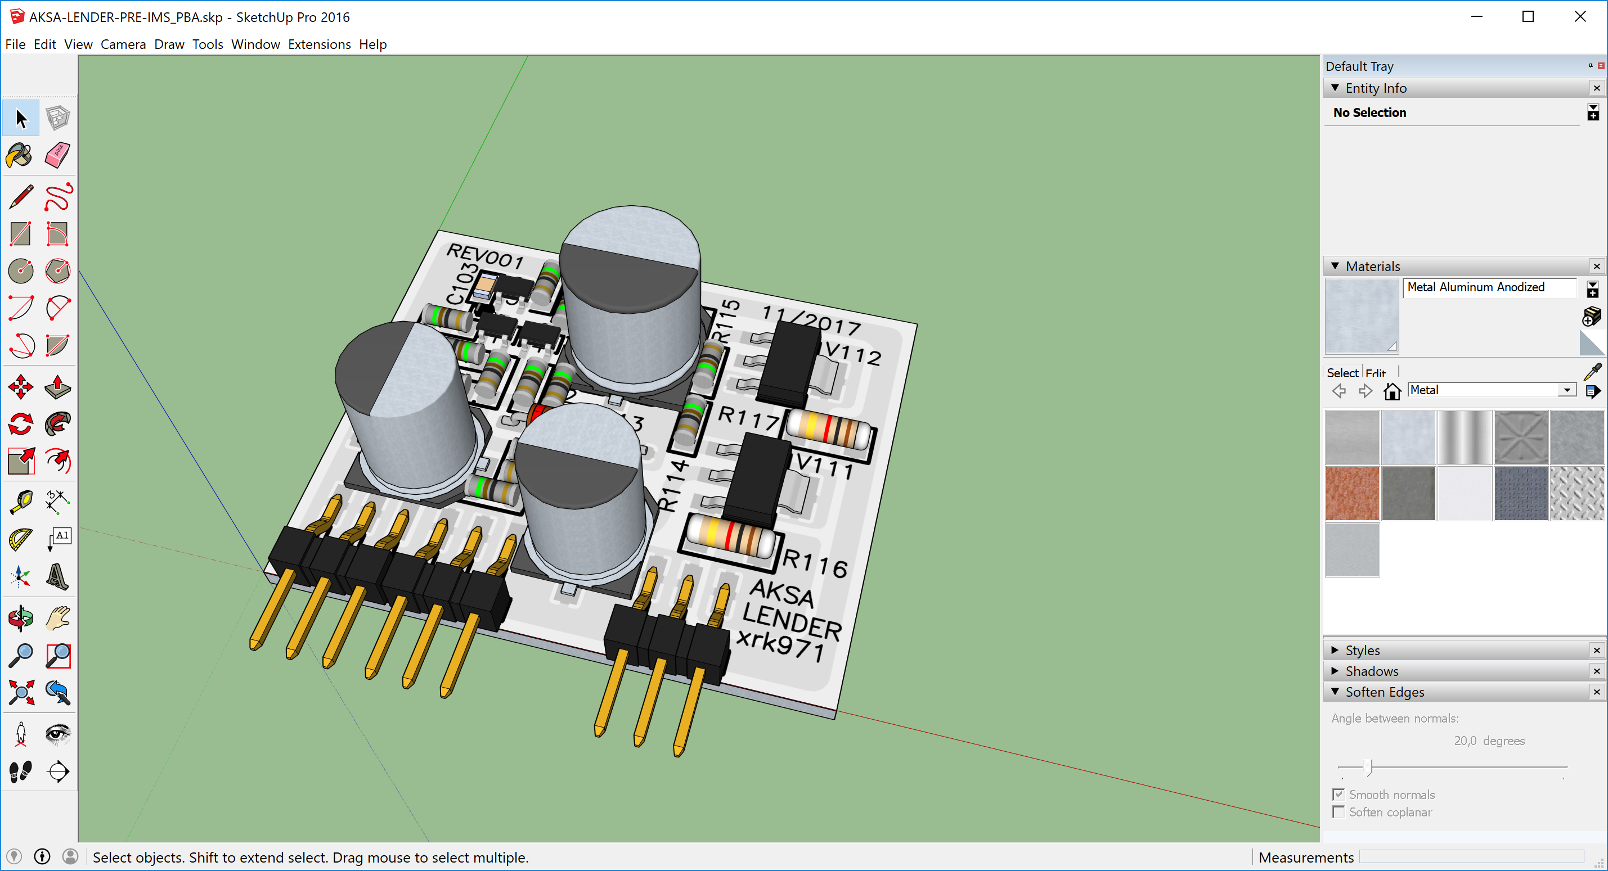This screenshot has height=871, width=1608.
Task: Select the Zoom Window tool
Action: pyautogui.click(x=57, y=655)
